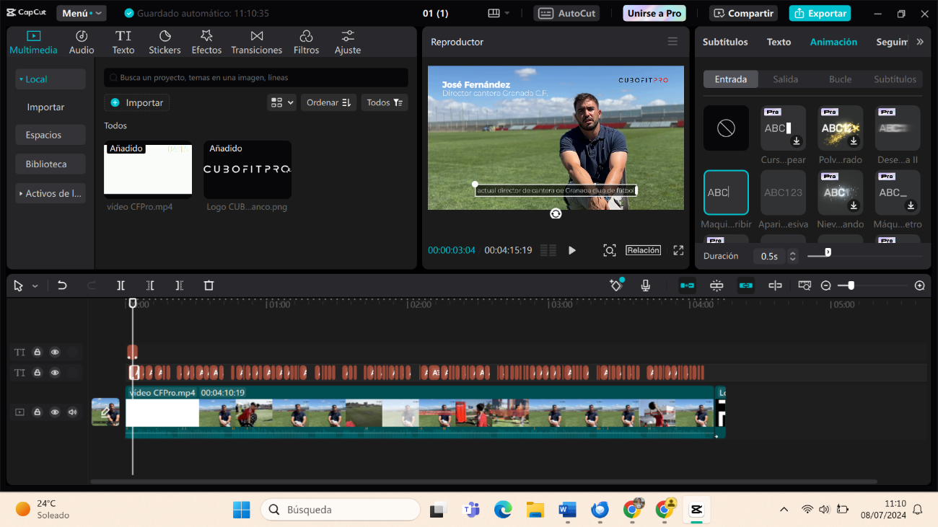Hide the video track using eye icon
Image resolution: width=938 pixels, height=527 pixels.
click(x=55, y=412)
